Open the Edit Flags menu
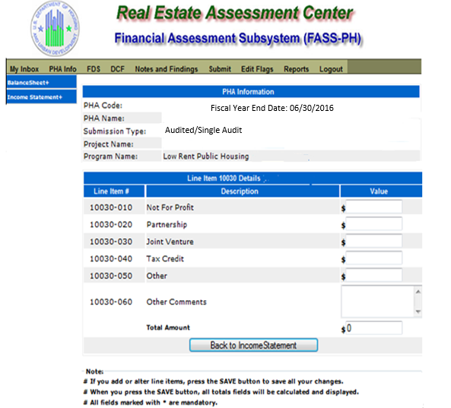The width and height of the screenshot is (451, 408). (257, 69)
